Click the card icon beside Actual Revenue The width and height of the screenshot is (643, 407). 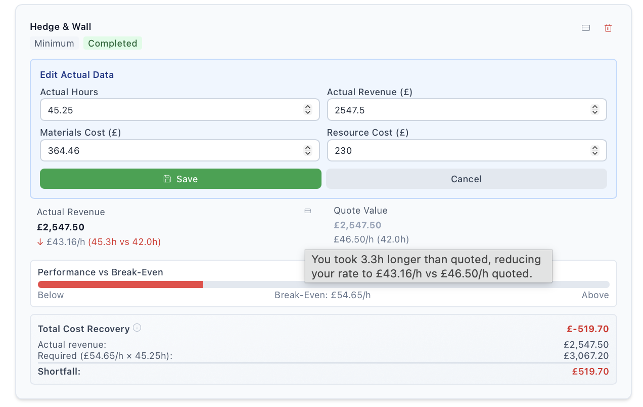click(307, 211)
